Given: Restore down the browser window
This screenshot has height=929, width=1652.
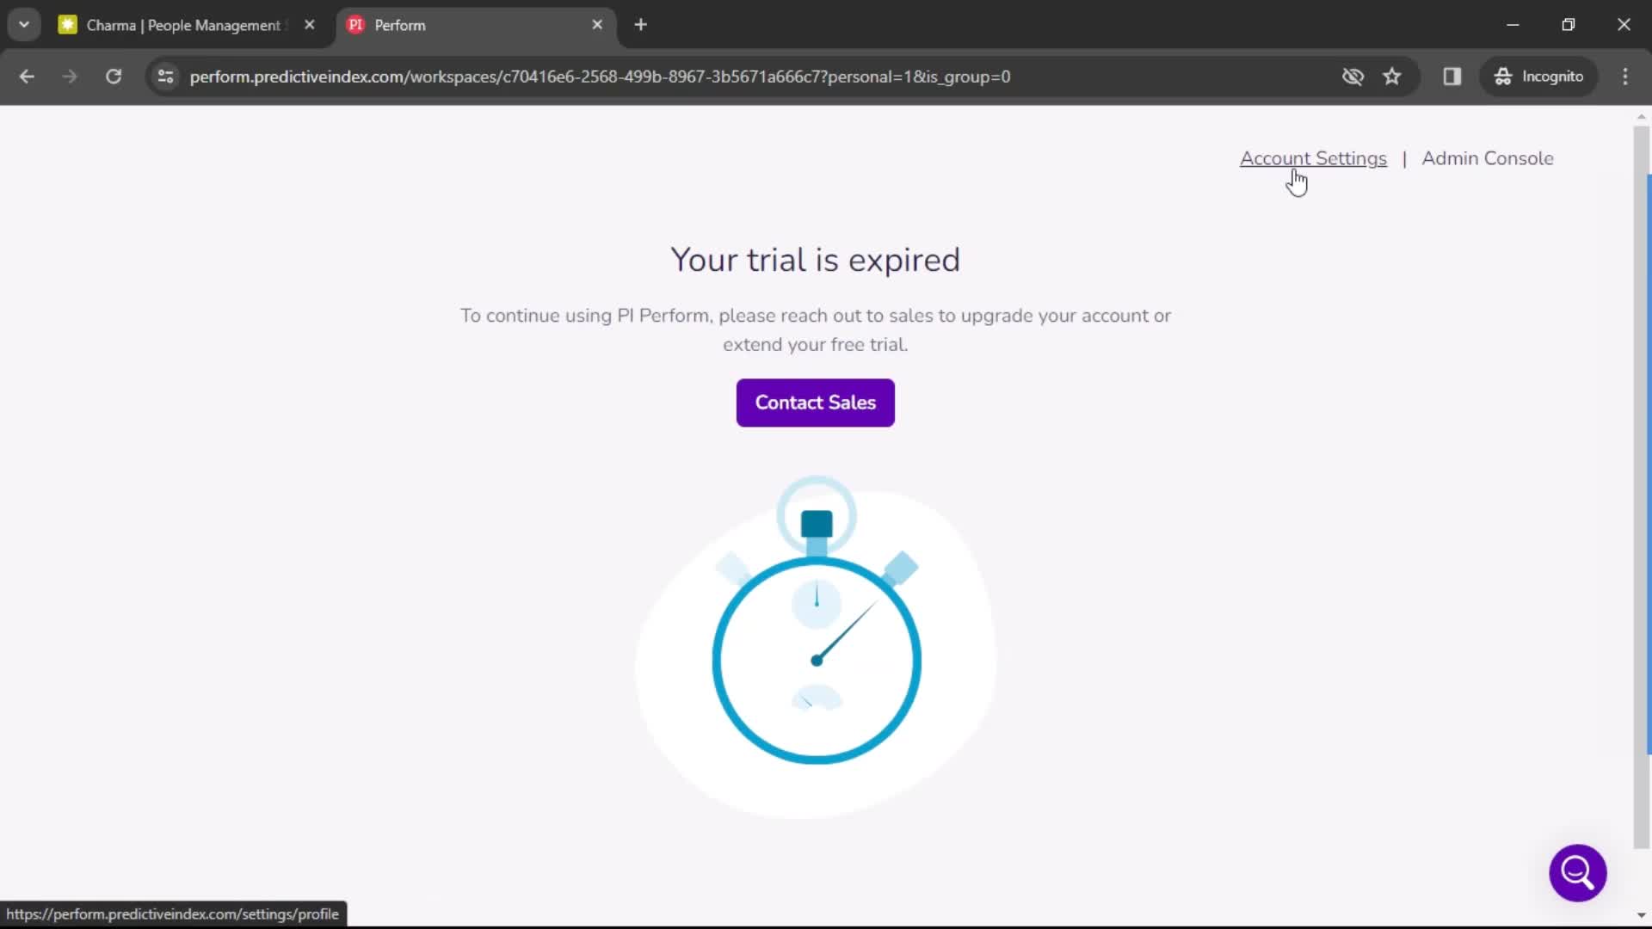Looking at the screenshot, I should click(1569, 25).
